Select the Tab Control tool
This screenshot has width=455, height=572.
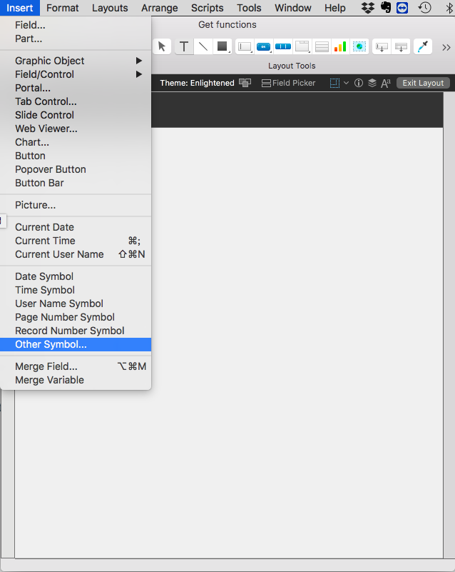tap(302, 46)
